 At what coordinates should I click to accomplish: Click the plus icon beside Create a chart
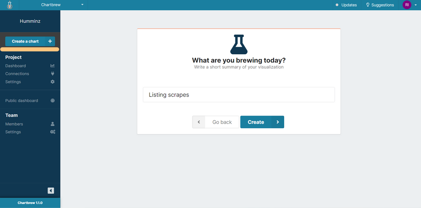pos(50,41)
